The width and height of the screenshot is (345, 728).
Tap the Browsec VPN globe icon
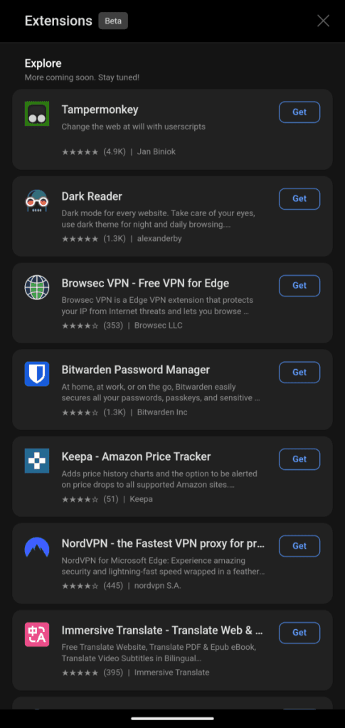37,287
